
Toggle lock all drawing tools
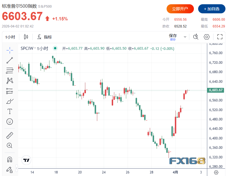(x=10, y=169)
